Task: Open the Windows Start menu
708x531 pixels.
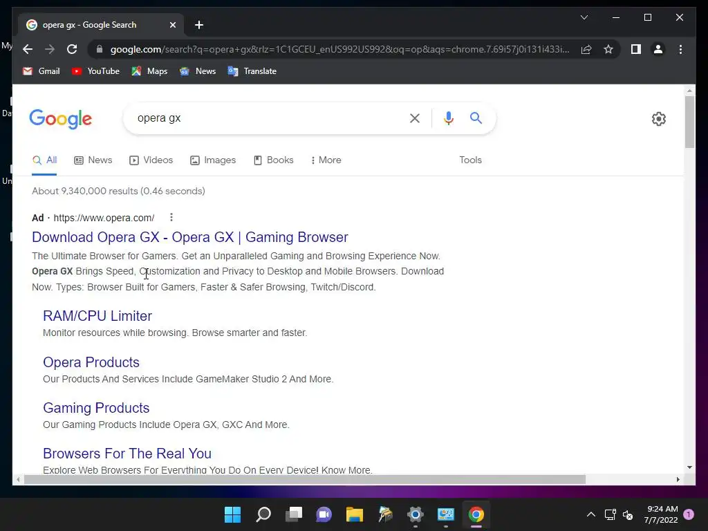Action: coord(232,514)
